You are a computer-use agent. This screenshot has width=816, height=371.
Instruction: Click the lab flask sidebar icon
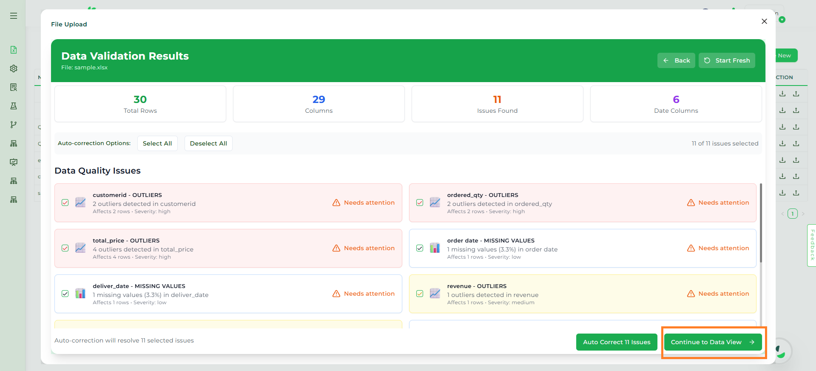(14, 106)
